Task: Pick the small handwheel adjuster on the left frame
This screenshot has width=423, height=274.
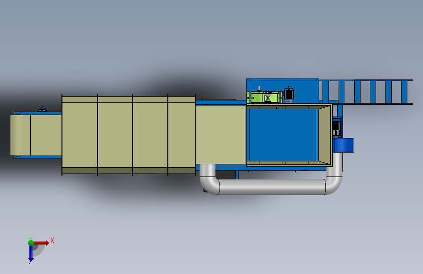Action: point(42,110)
